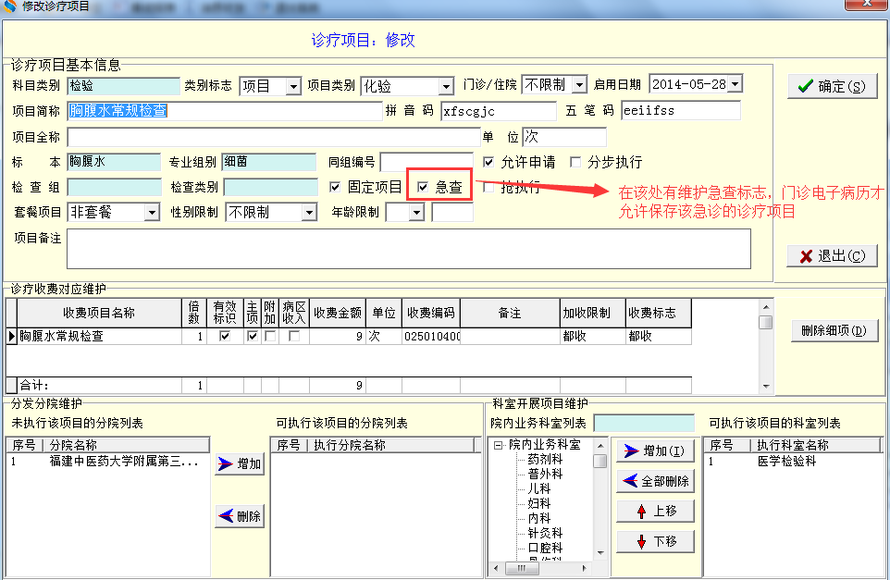This screenshot has height=580, width=890.
Task: Click the row selector arrow for 胸腹水常规检查
Action: coord(11,336)
